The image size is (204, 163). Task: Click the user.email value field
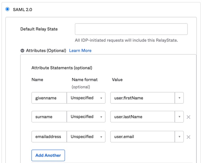click(142, 137)
